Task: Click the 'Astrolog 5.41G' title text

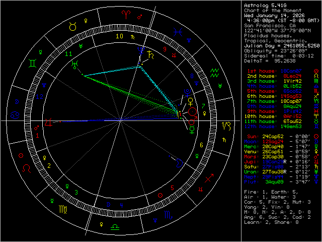Action: 265,6
